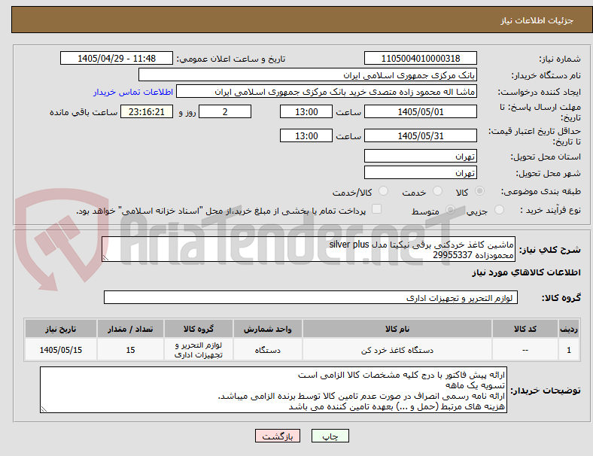Click the بازگشت back button
Image resolution: width=593 pixels, height=456 pixels.
278,436
